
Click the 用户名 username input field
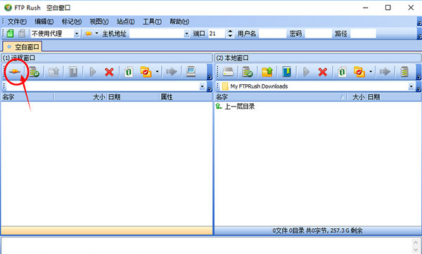pyautogui.click(x=272, y=34)
